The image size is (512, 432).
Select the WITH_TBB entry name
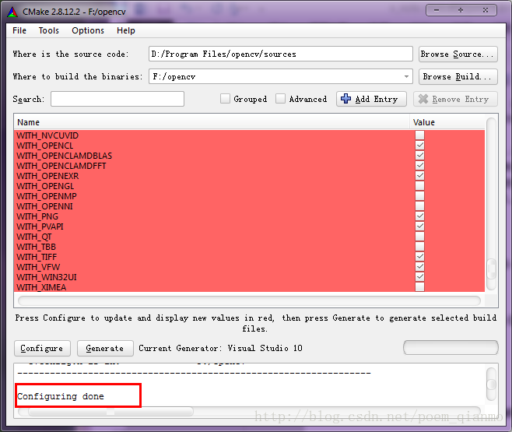tap(37, 247)
